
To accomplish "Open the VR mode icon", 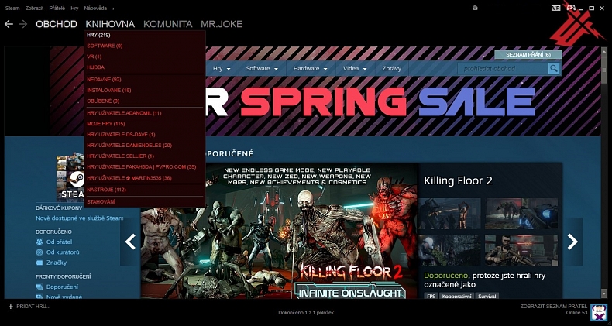I will coord(555,8).
